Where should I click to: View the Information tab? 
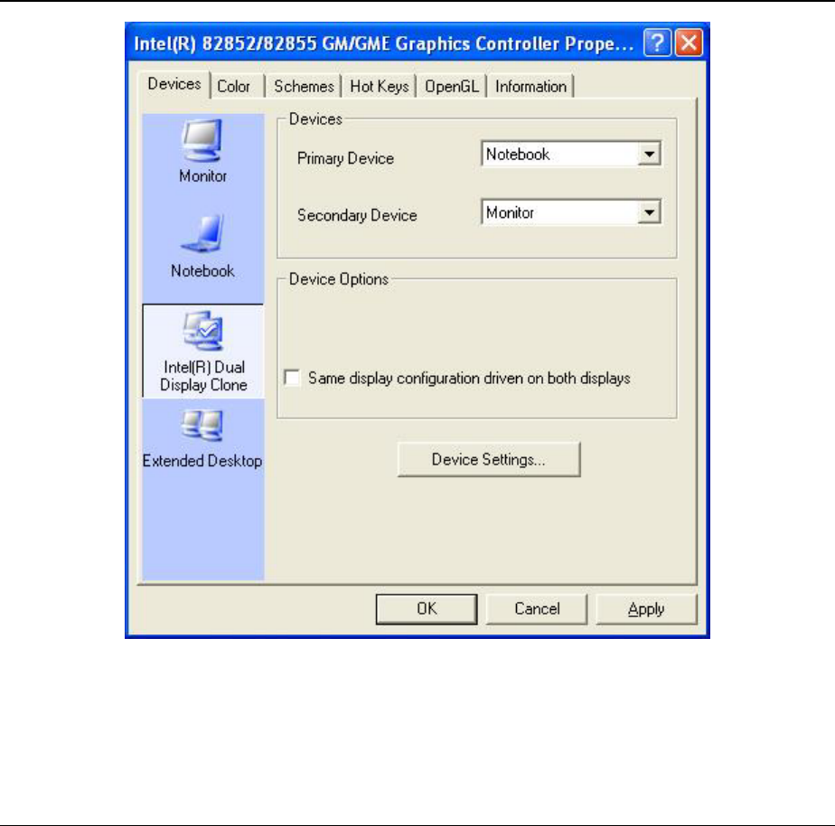pos(531,86)
